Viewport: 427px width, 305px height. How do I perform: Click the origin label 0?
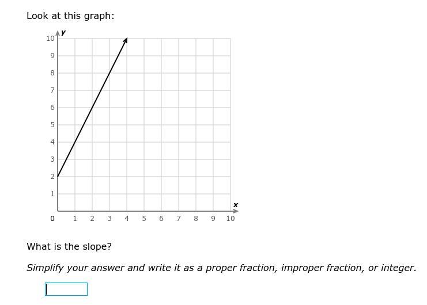click(x=52, y=218)
